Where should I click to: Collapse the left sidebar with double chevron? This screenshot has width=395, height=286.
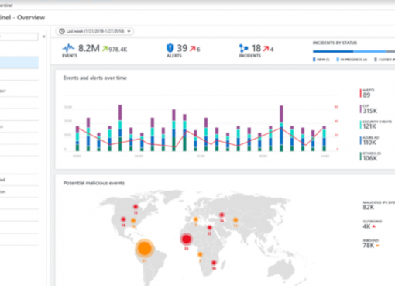coord(43,36)
